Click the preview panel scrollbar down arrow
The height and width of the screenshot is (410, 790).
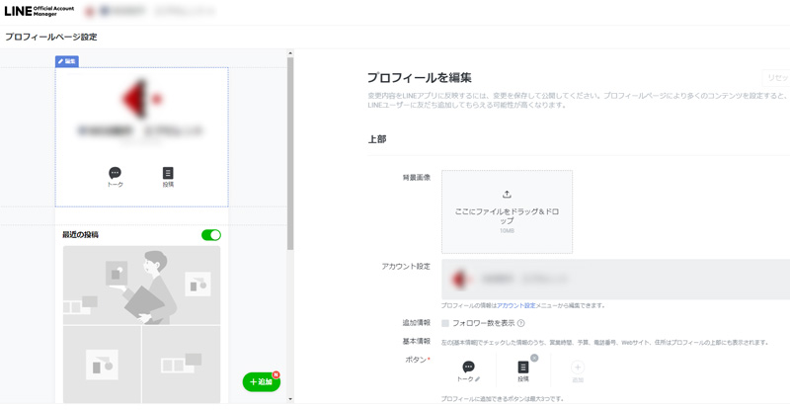290,399
